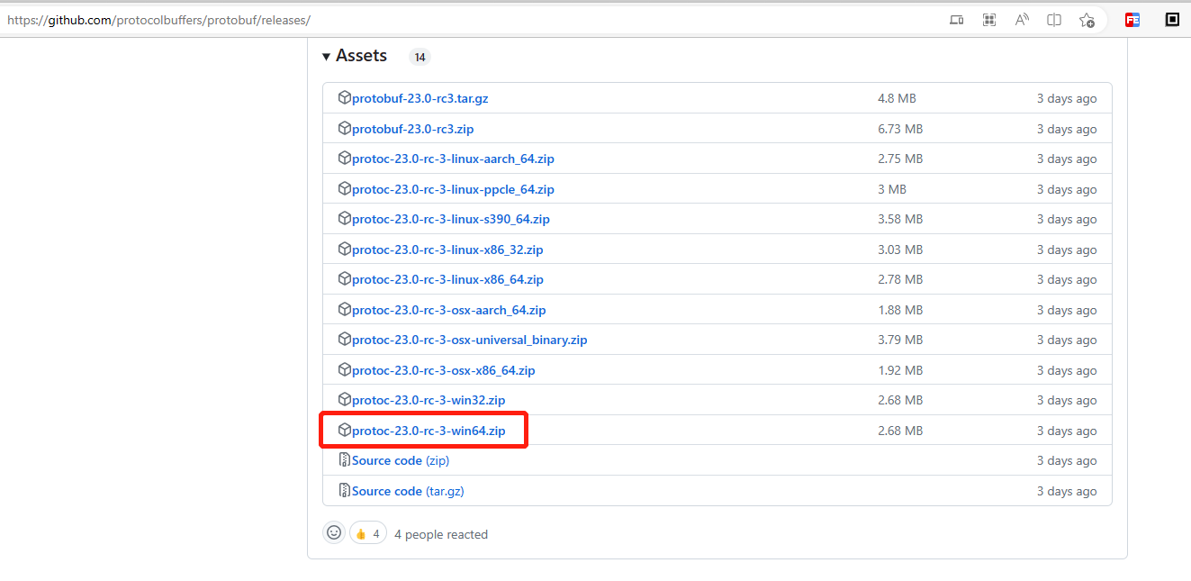1191x581 pixels.
Task: Download protobuf-23.0-rc3.zip
Action: [x=413, y=129]
